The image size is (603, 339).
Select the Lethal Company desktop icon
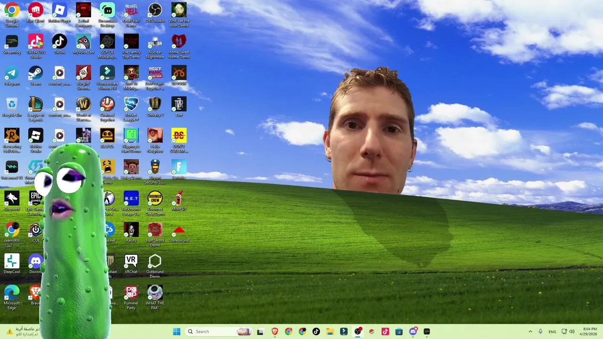click(x=83, y=15)
